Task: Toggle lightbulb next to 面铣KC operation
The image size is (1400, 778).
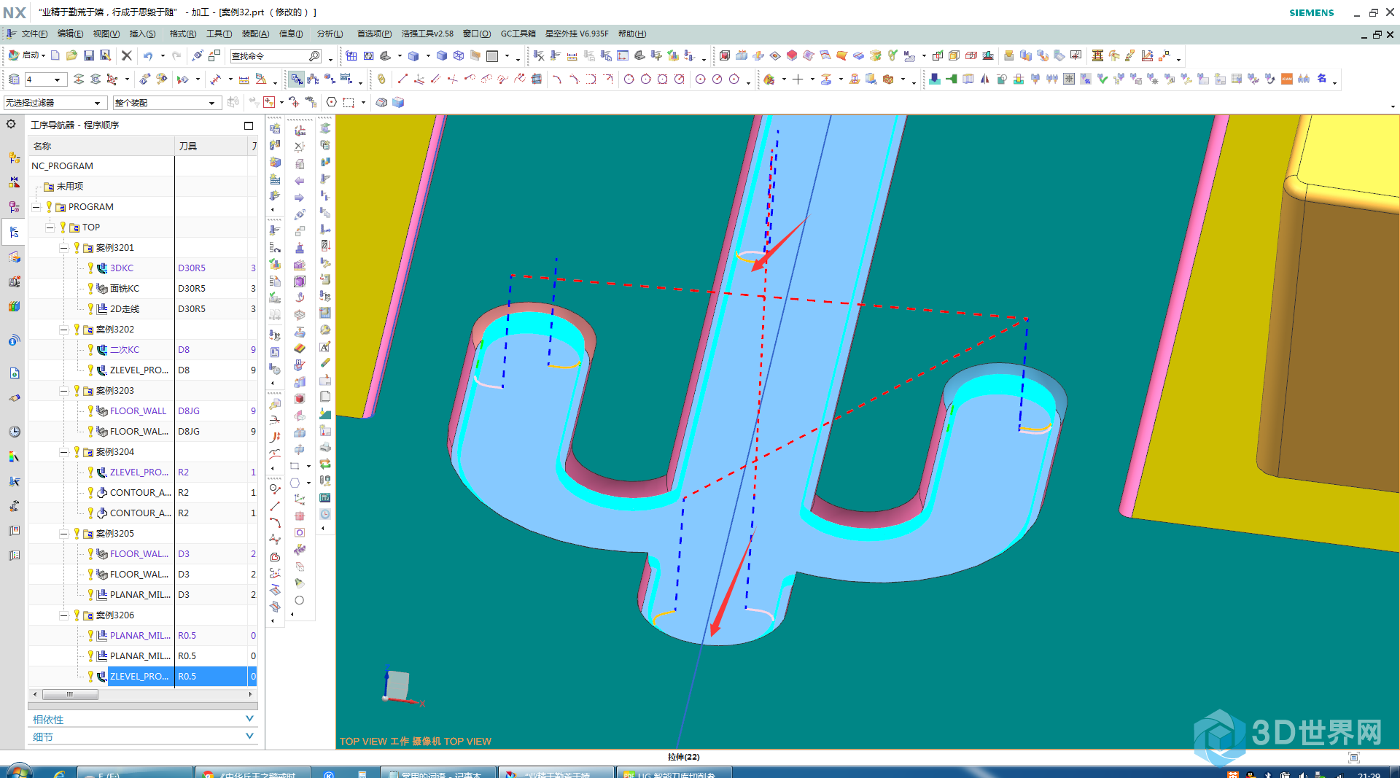Action: pos(90,288)
